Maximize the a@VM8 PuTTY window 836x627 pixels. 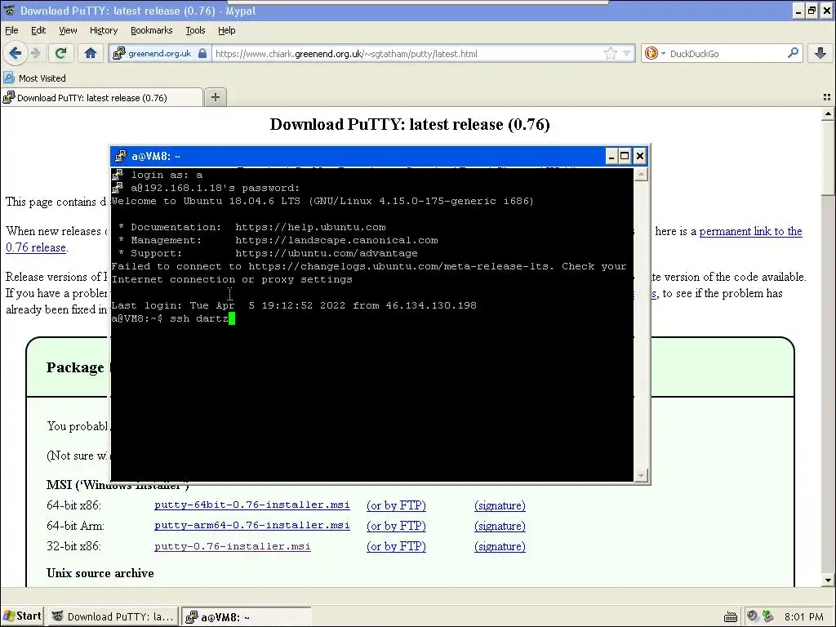[x=625, y=156]
